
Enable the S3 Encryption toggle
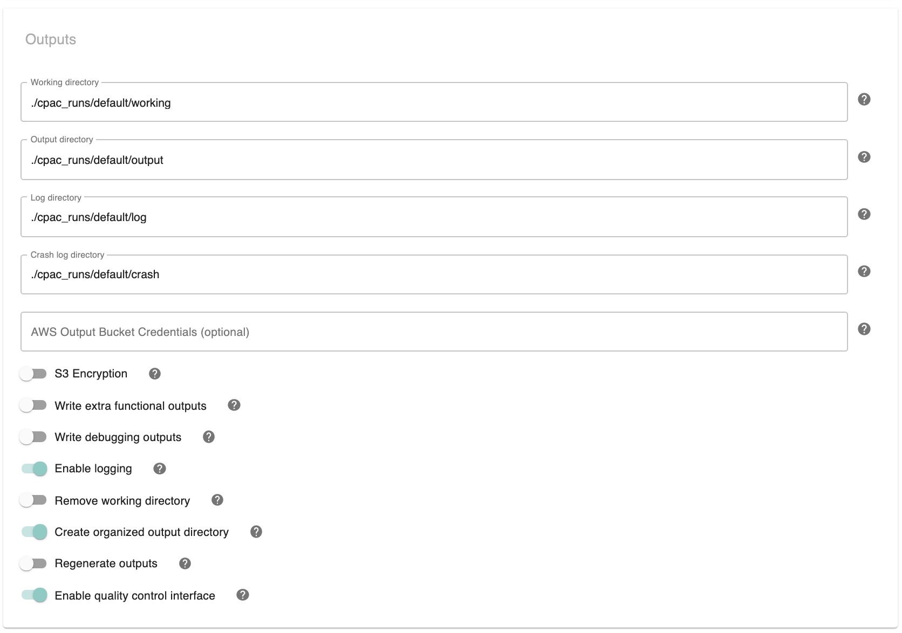[x=33, y=373]
